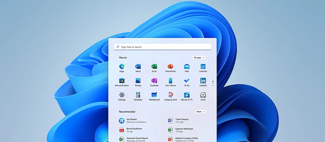Open the Photos app icon
Screen dimensions: 325x142
138,81
